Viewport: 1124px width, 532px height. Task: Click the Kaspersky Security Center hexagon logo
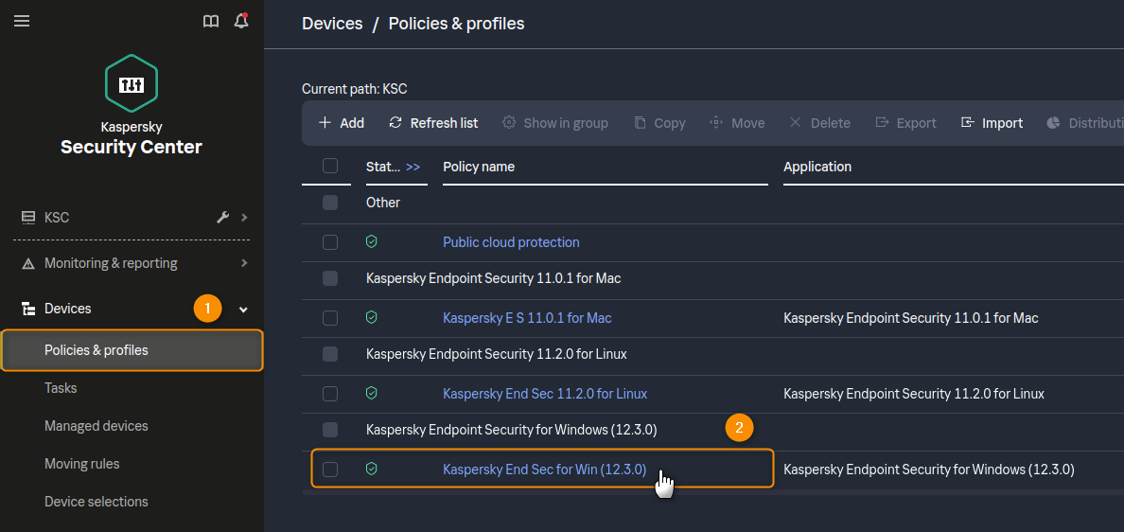click(132, 84)
